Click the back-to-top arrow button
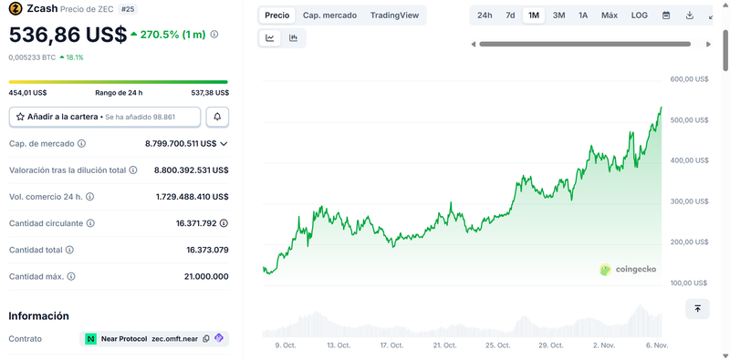This screenshot has width=730, height=360. [697, 309]
